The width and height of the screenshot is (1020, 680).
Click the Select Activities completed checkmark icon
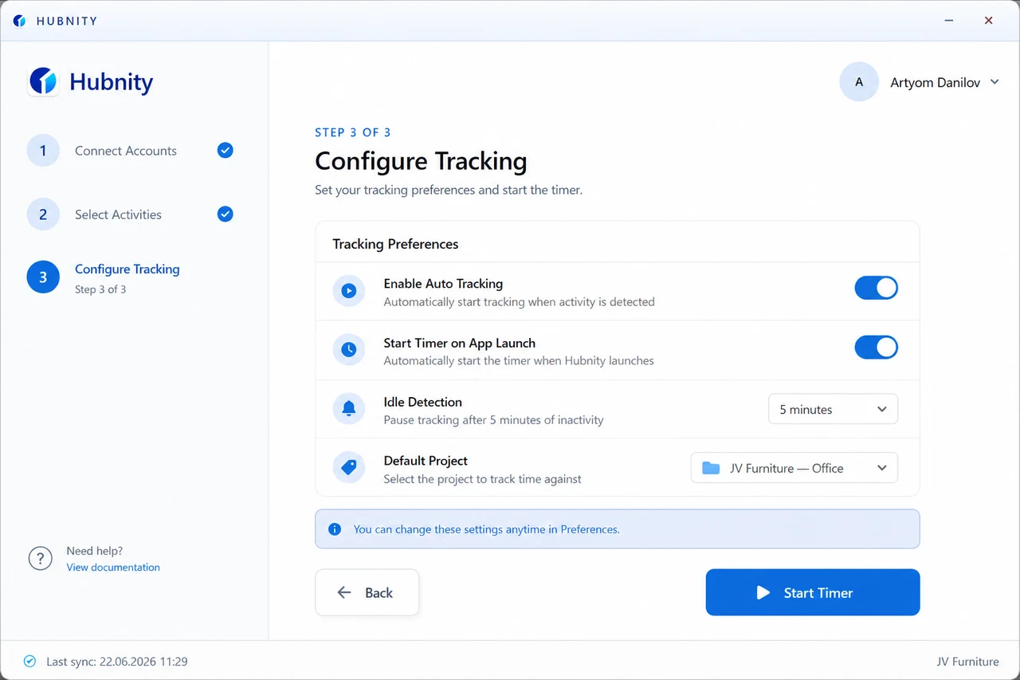[226, 214]
